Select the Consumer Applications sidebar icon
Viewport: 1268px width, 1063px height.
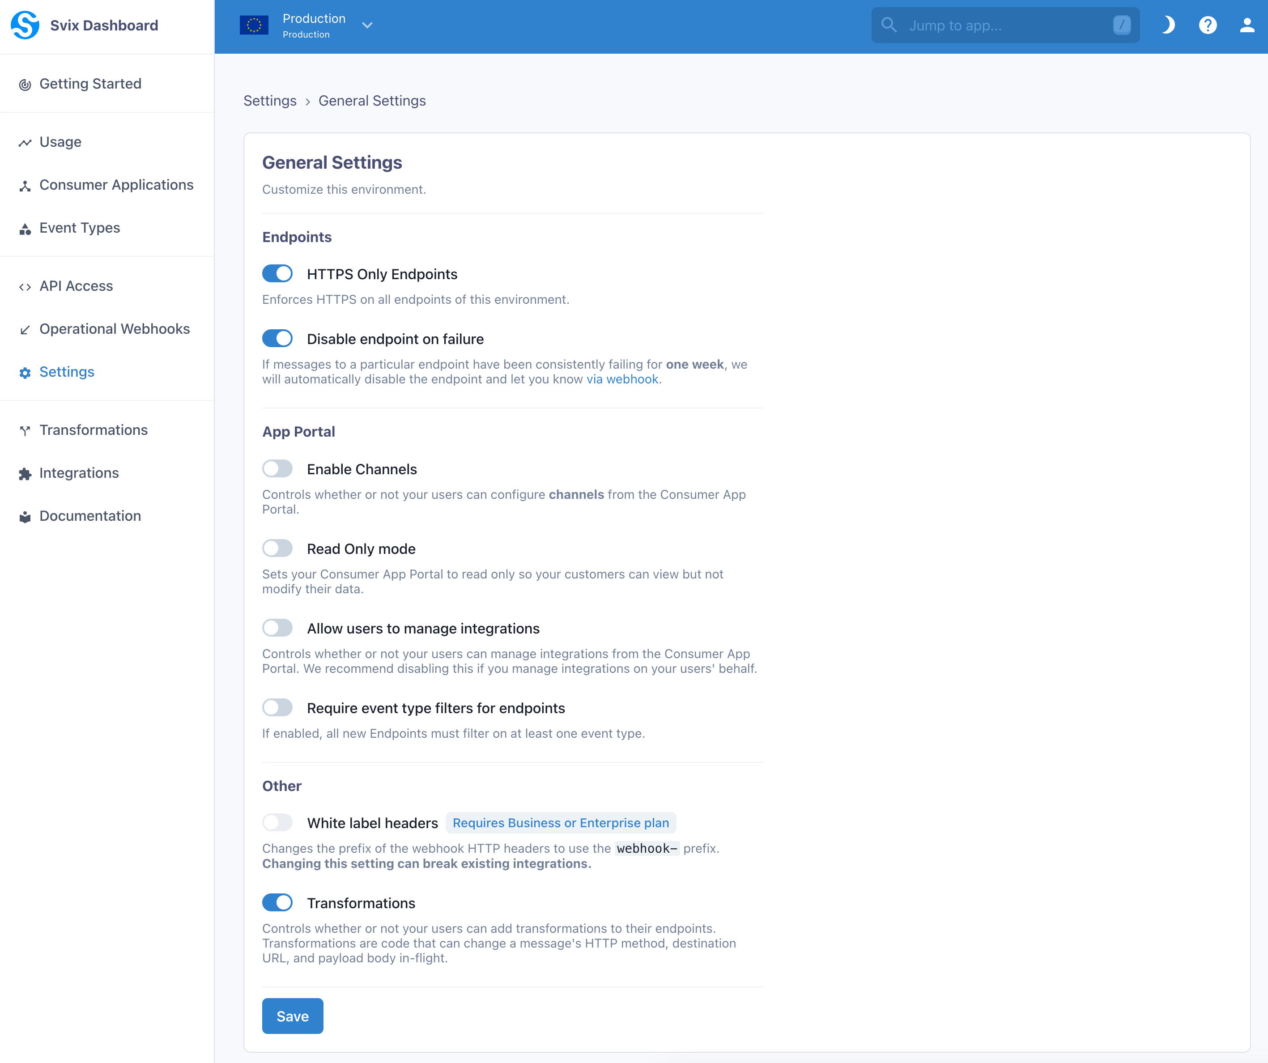[x=24, y=185]
